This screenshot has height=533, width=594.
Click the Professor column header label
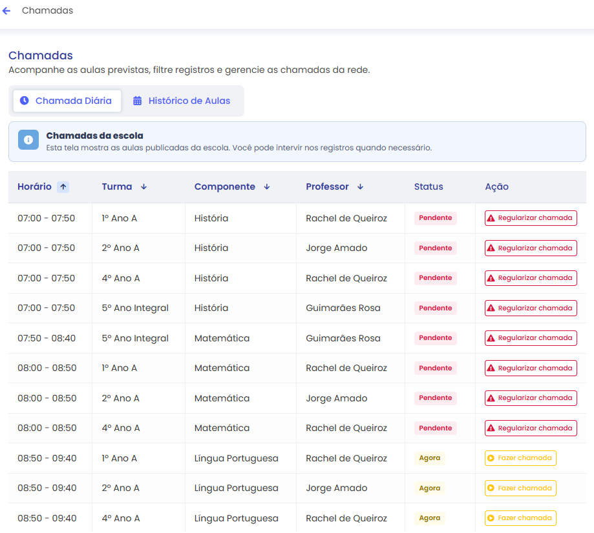coord(327,186)
